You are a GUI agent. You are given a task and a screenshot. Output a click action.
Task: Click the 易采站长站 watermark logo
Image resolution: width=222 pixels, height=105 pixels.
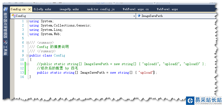pos(204,101)
